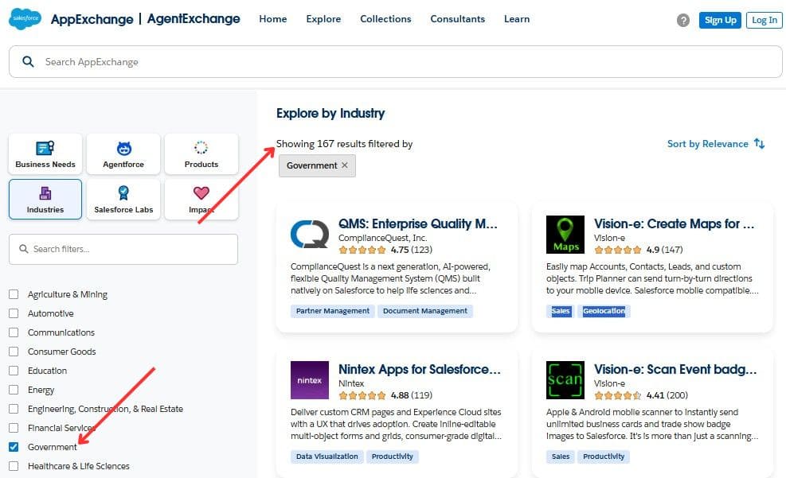Open the Explore nav menu
The image size is (786, 478).
point(323,19)
